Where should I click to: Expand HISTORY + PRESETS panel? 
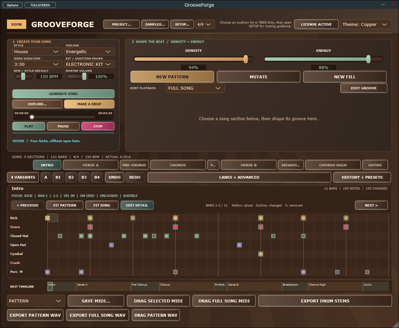point(362,177)
